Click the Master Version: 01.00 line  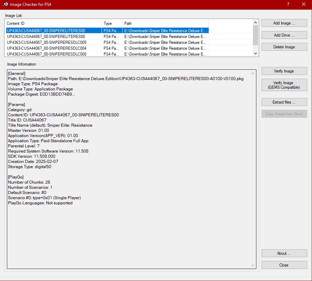pyautogui.click(x=28, y=130)
